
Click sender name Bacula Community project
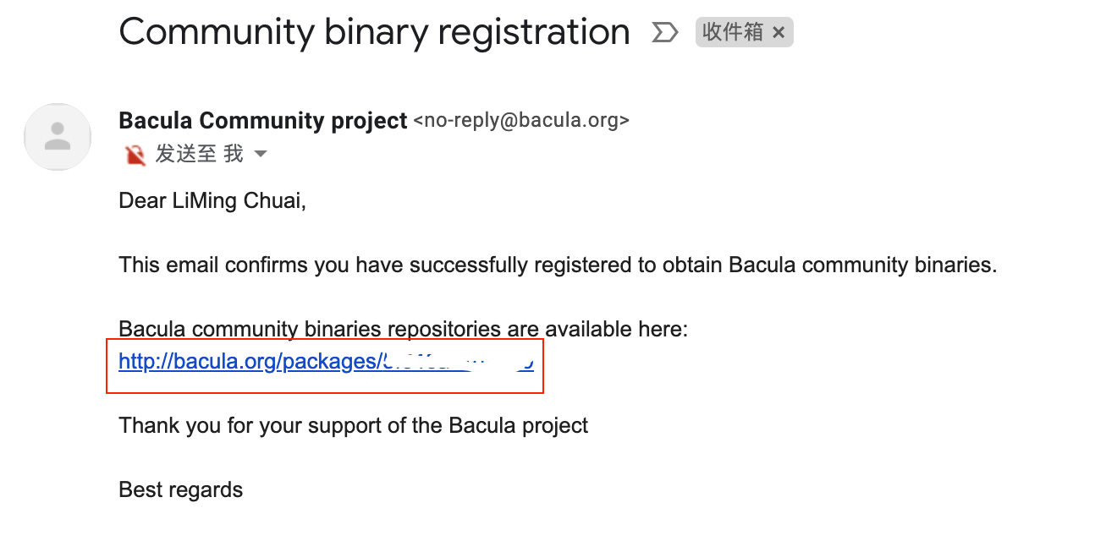(x=262, y=121)
